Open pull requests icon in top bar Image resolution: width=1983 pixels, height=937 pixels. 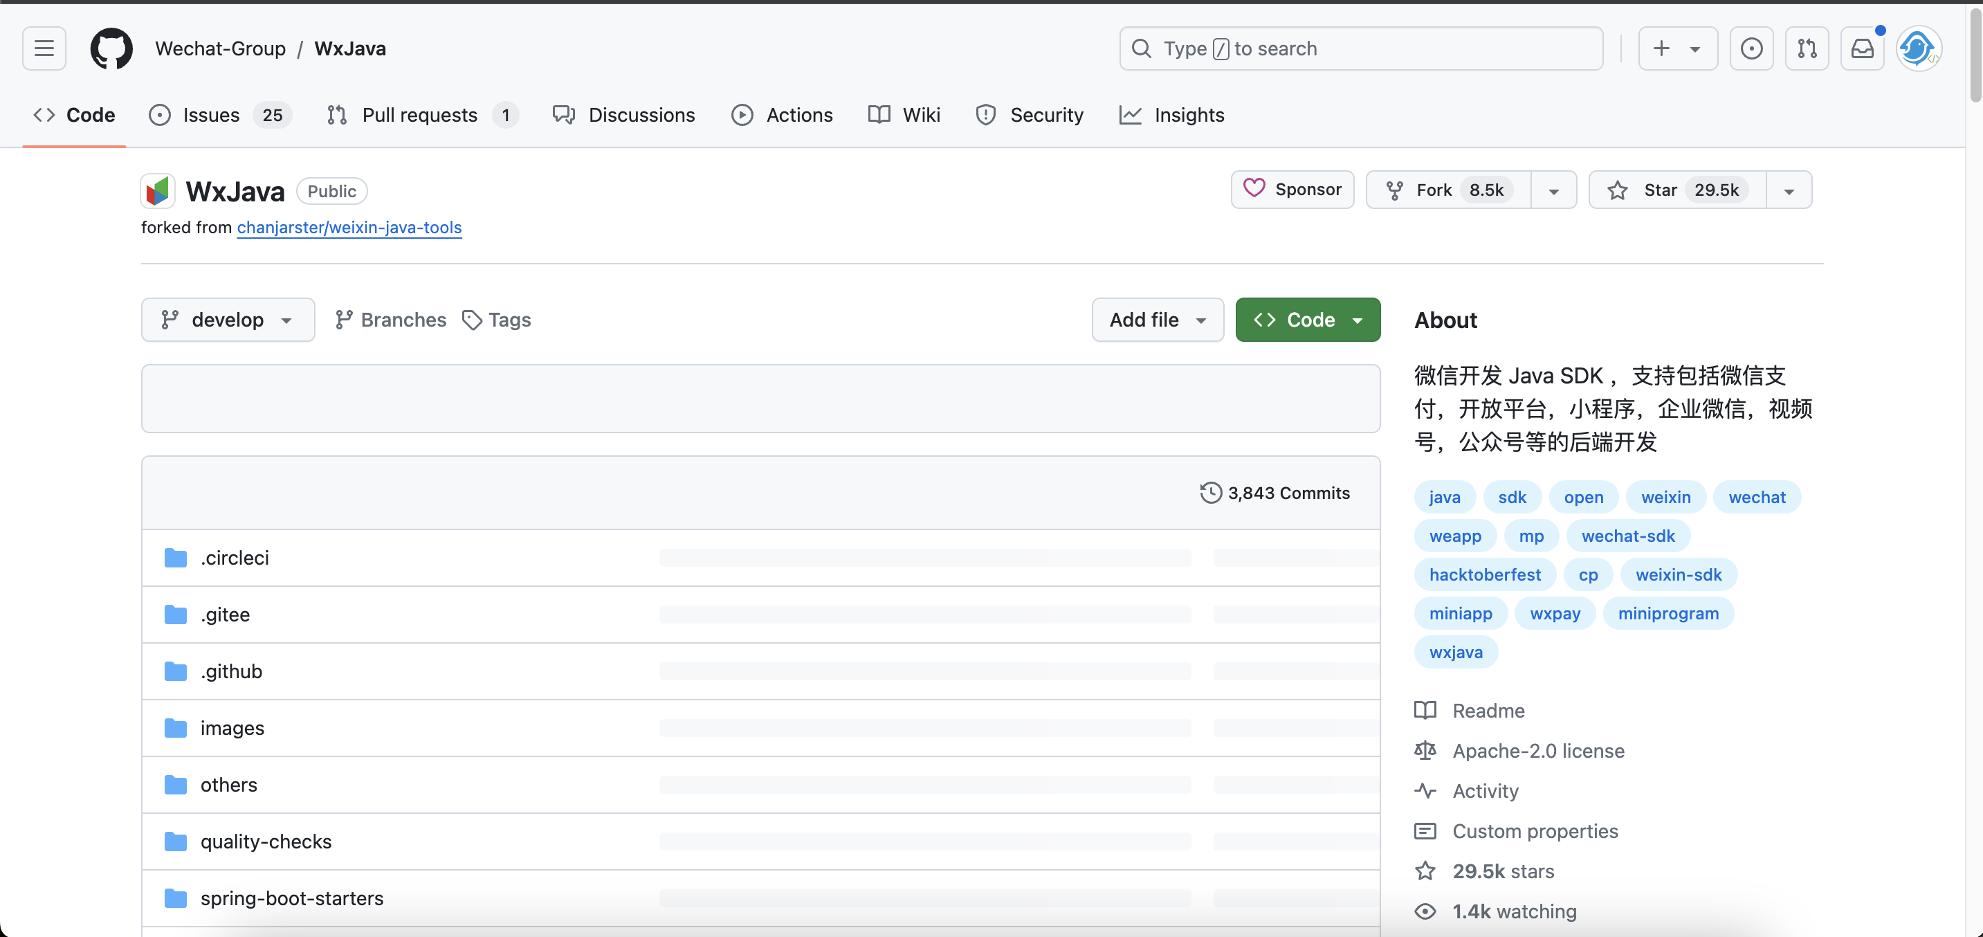point(1807,48)
